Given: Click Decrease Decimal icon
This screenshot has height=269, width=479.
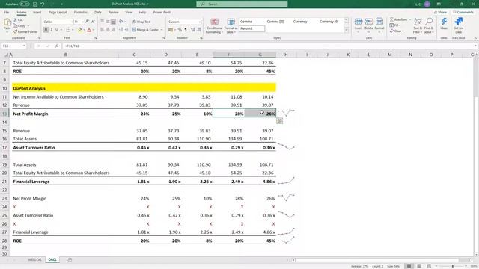Looking at the screenshot, I should 199,30.
